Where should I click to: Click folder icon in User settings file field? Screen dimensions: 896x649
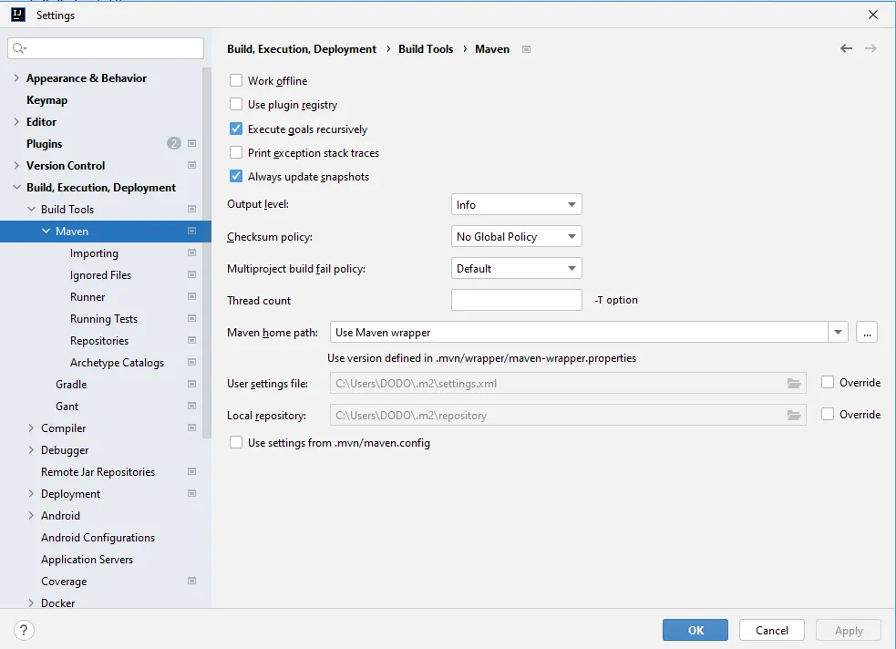pos(794,384)
